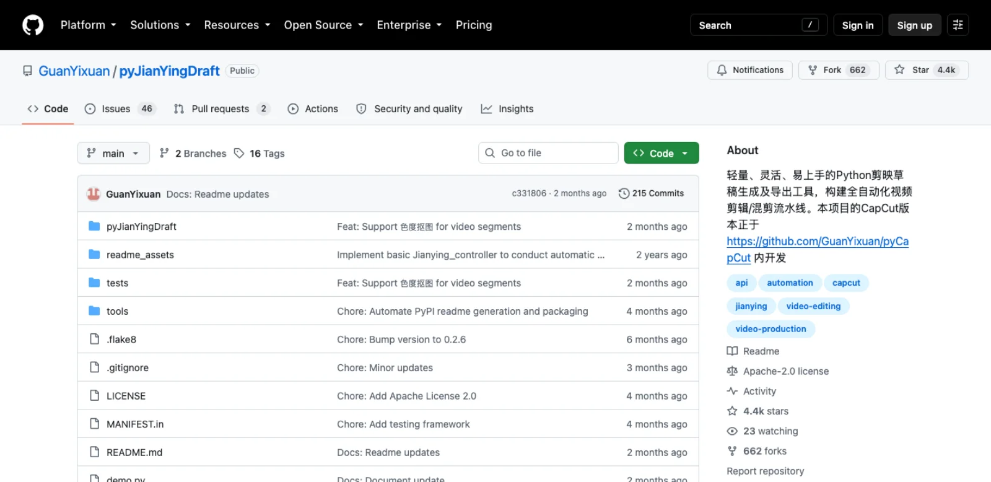Viewport: 991px width, 482px height.
Task: Select the jianying topic tag
Action: coord(751,306)
